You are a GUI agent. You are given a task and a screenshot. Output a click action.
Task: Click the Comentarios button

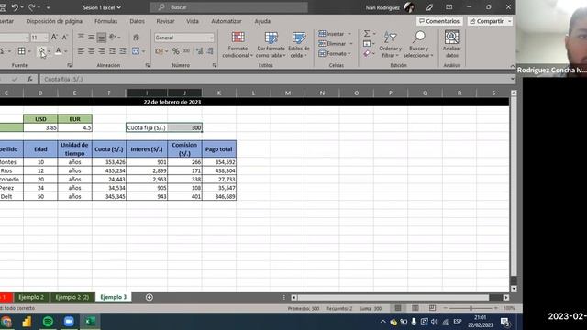click(439, 21)
